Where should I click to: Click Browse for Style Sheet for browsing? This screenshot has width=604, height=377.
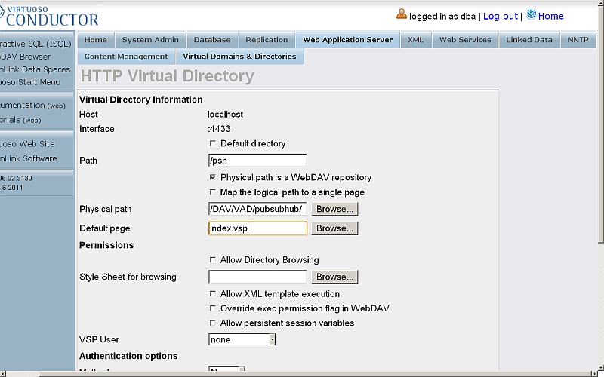click(x=334, y=277)
